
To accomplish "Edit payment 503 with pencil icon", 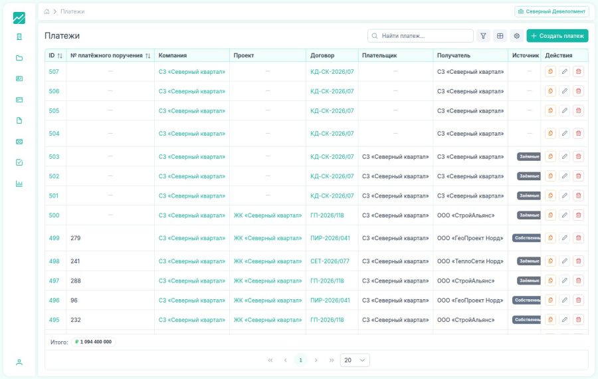I will click(x=564, y=156).
